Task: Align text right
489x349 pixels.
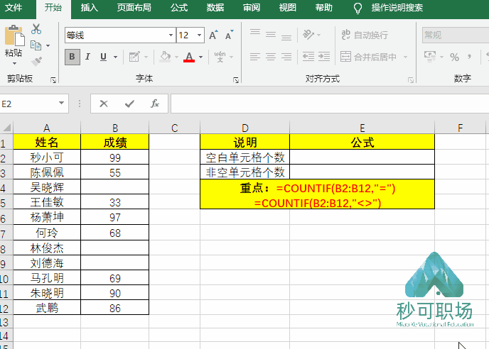Action: tap(286, 57)
